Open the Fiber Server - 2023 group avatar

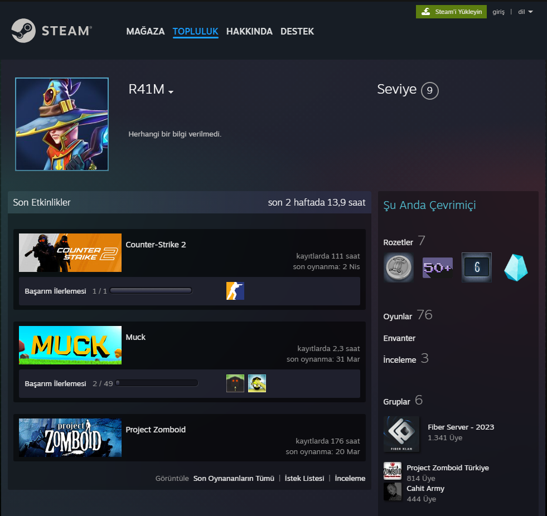[x=401, y=434]
